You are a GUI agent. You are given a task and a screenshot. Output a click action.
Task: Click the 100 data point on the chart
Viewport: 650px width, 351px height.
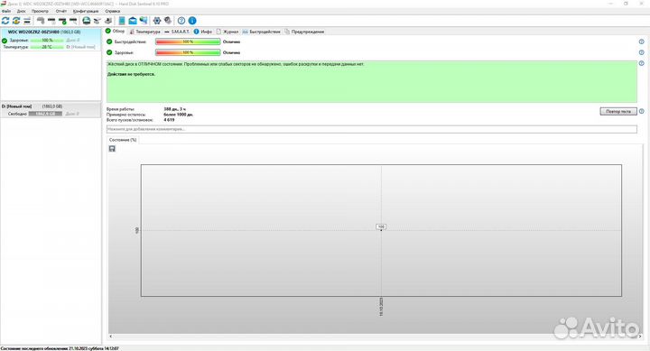click(x=381, y=227)
